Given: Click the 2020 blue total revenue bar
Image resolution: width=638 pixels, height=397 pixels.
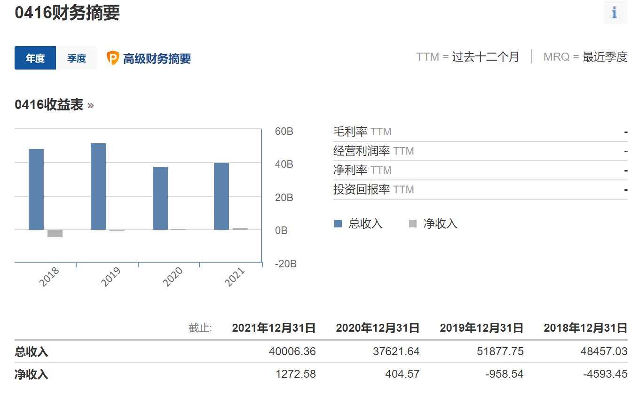Looking at the screenshot, I should 160,198.
